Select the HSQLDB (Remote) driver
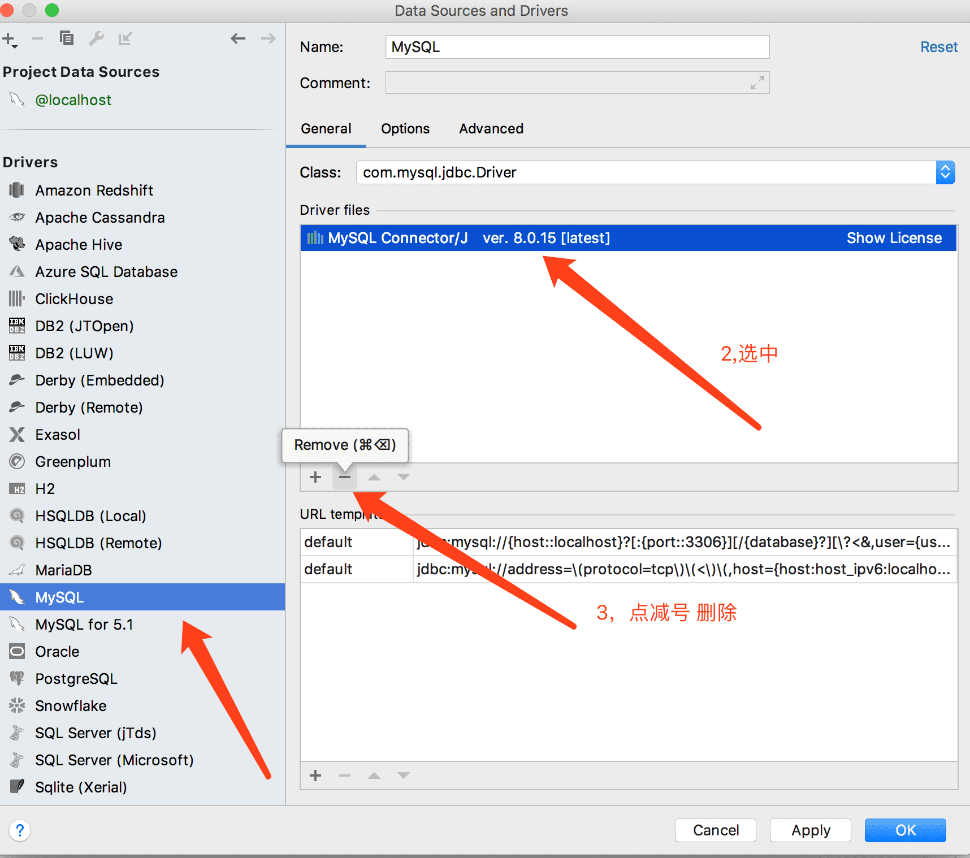 tap(142, 543)
